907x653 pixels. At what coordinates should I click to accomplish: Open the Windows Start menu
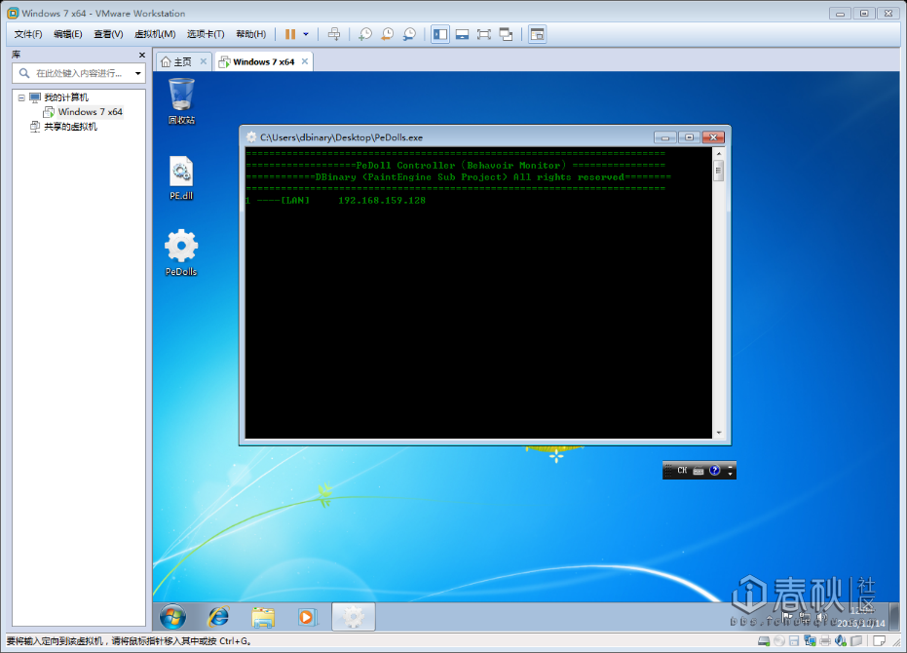pos(173,617)
